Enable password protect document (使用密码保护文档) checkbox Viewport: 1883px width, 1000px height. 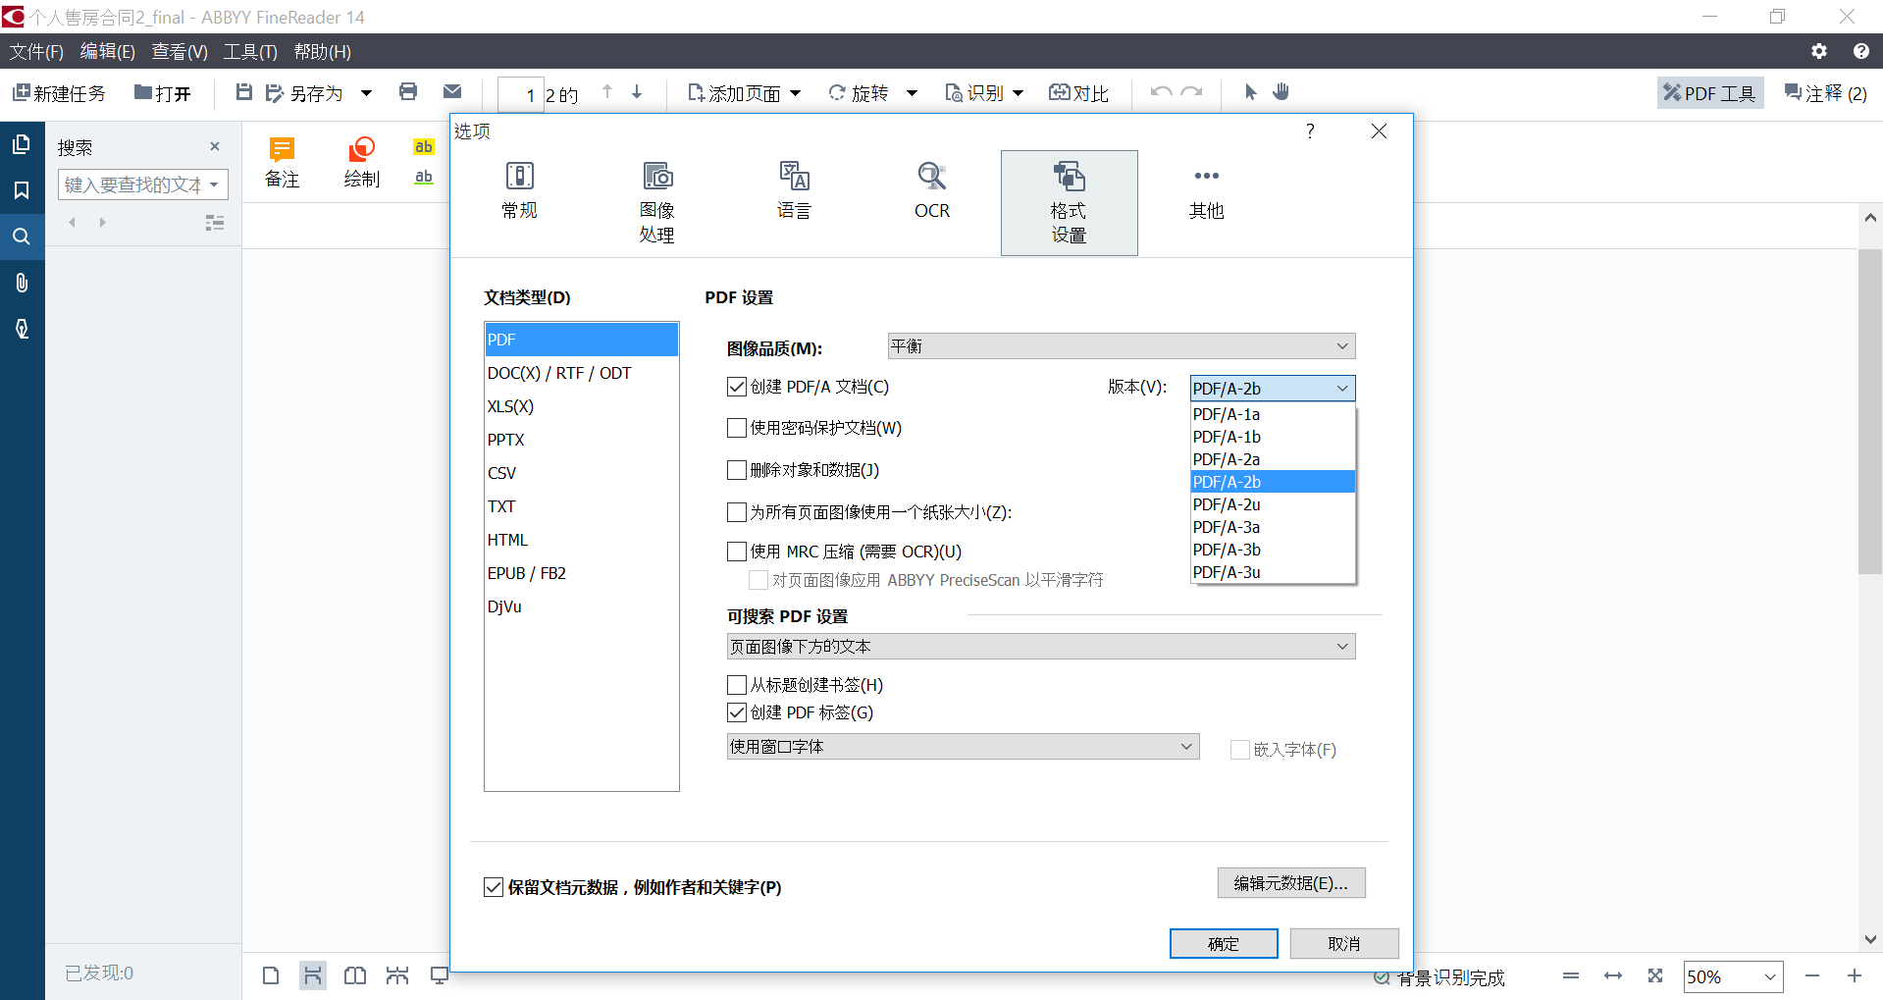pos(737,428)
